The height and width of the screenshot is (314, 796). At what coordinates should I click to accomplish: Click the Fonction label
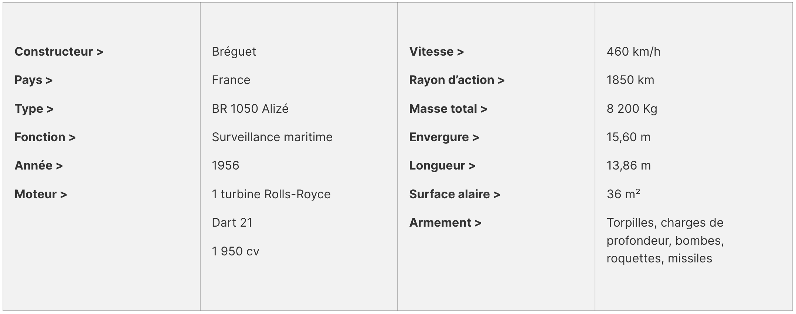45,137
